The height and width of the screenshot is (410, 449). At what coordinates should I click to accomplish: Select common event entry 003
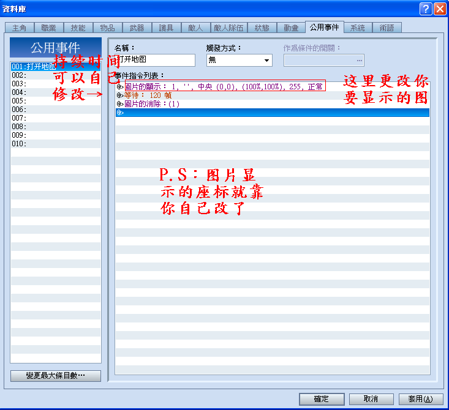pos(56,84)
